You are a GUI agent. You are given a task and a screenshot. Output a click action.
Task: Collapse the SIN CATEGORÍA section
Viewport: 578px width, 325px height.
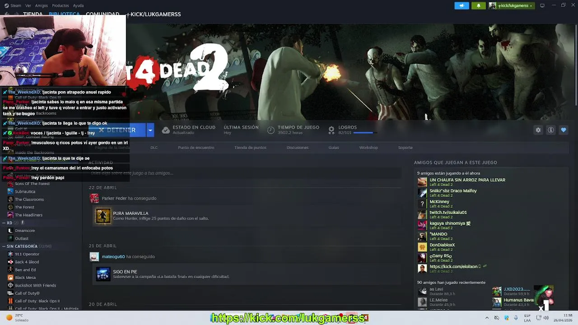coord(4,246)
